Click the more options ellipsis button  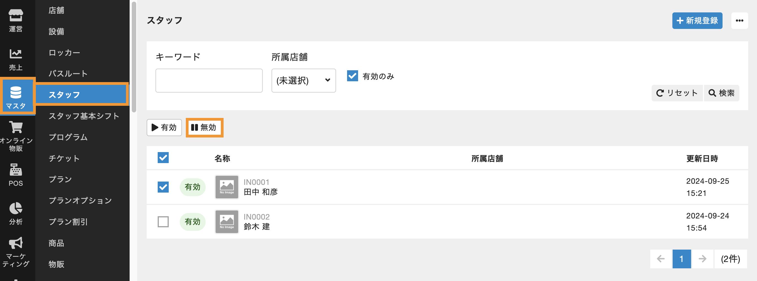point(739,21)
